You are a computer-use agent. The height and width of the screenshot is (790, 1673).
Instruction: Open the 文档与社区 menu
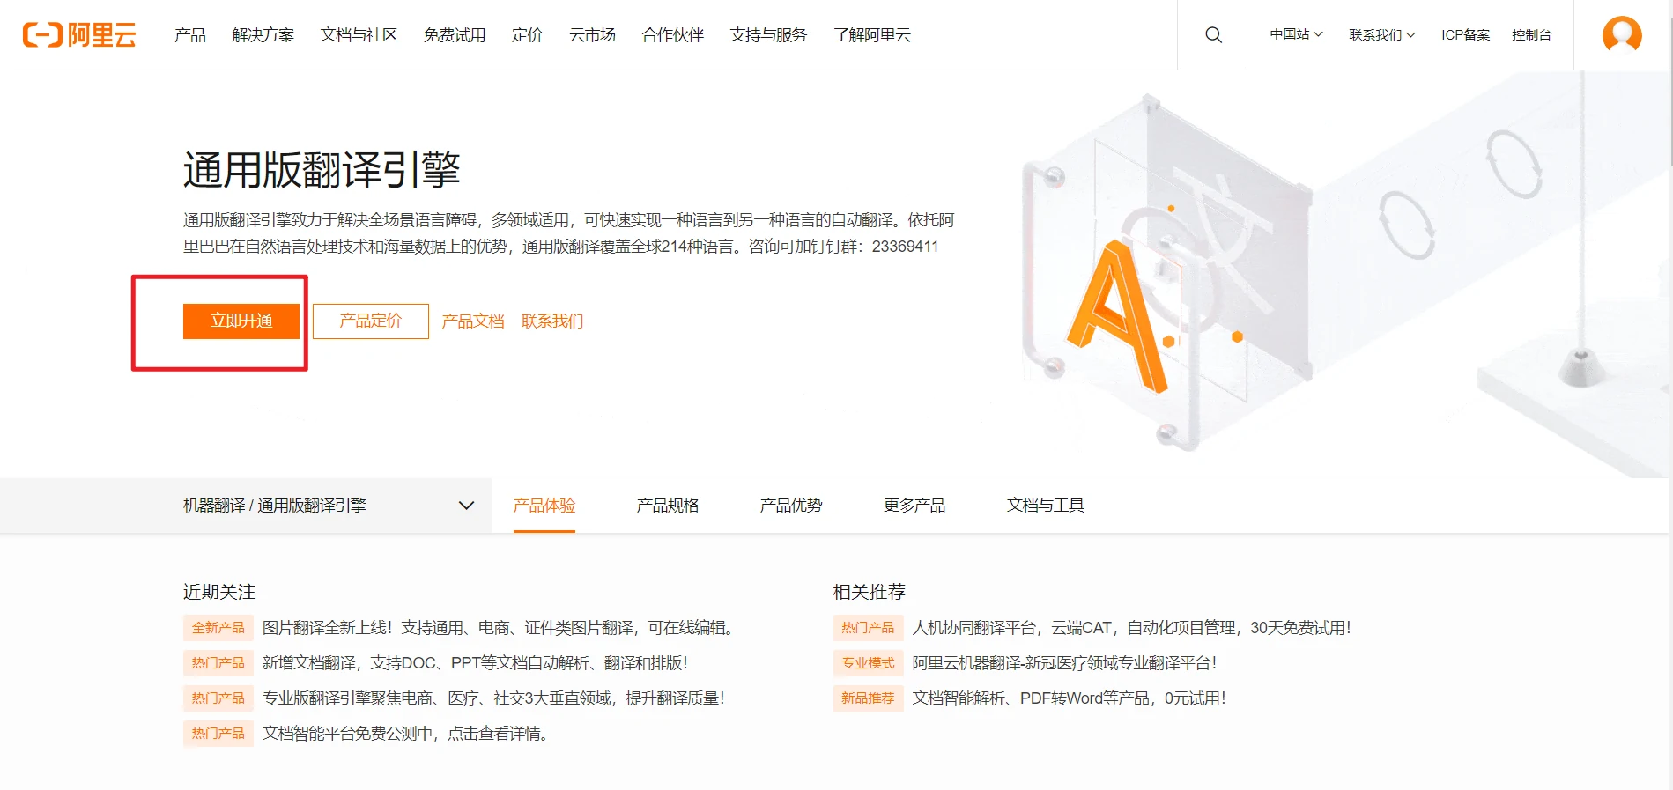(359, 35)
